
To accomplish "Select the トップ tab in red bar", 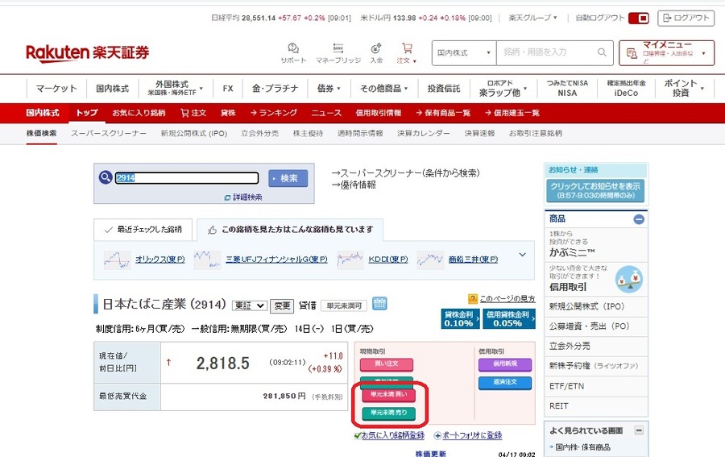I will click(87, 113).
